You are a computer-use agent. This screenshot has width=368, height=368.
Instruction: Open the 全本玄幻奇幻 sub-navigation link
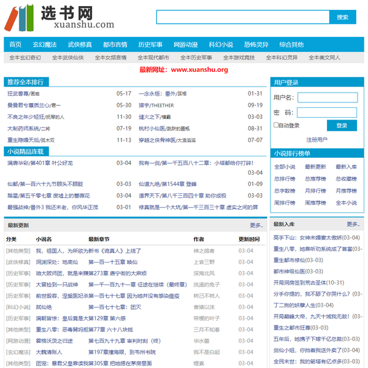pos(25,58)
